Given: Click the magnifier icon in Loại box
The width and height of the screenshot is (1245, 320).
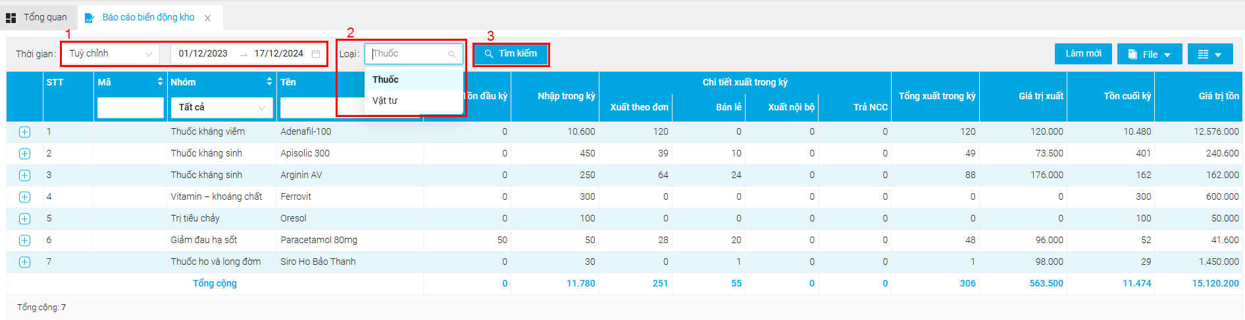Looking at the screenshot, I should pyautogui.click(x=452, y=55).
